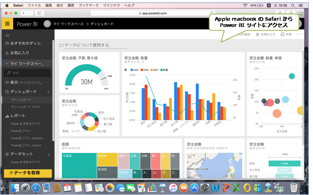This screenshot has width=313, height=195.
Task: Toggle Safari sidebar button
Action: coord(40,13)
